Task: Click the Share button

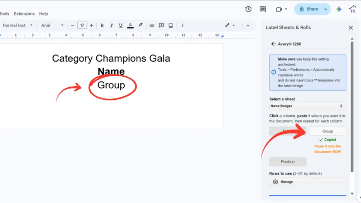Action: (x=309, y=9)
